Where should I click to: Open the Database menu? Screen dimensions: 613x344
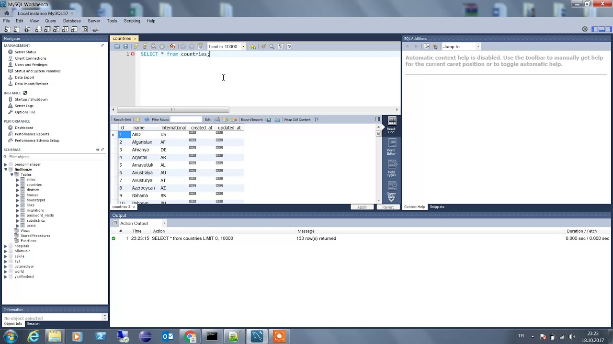72,21
